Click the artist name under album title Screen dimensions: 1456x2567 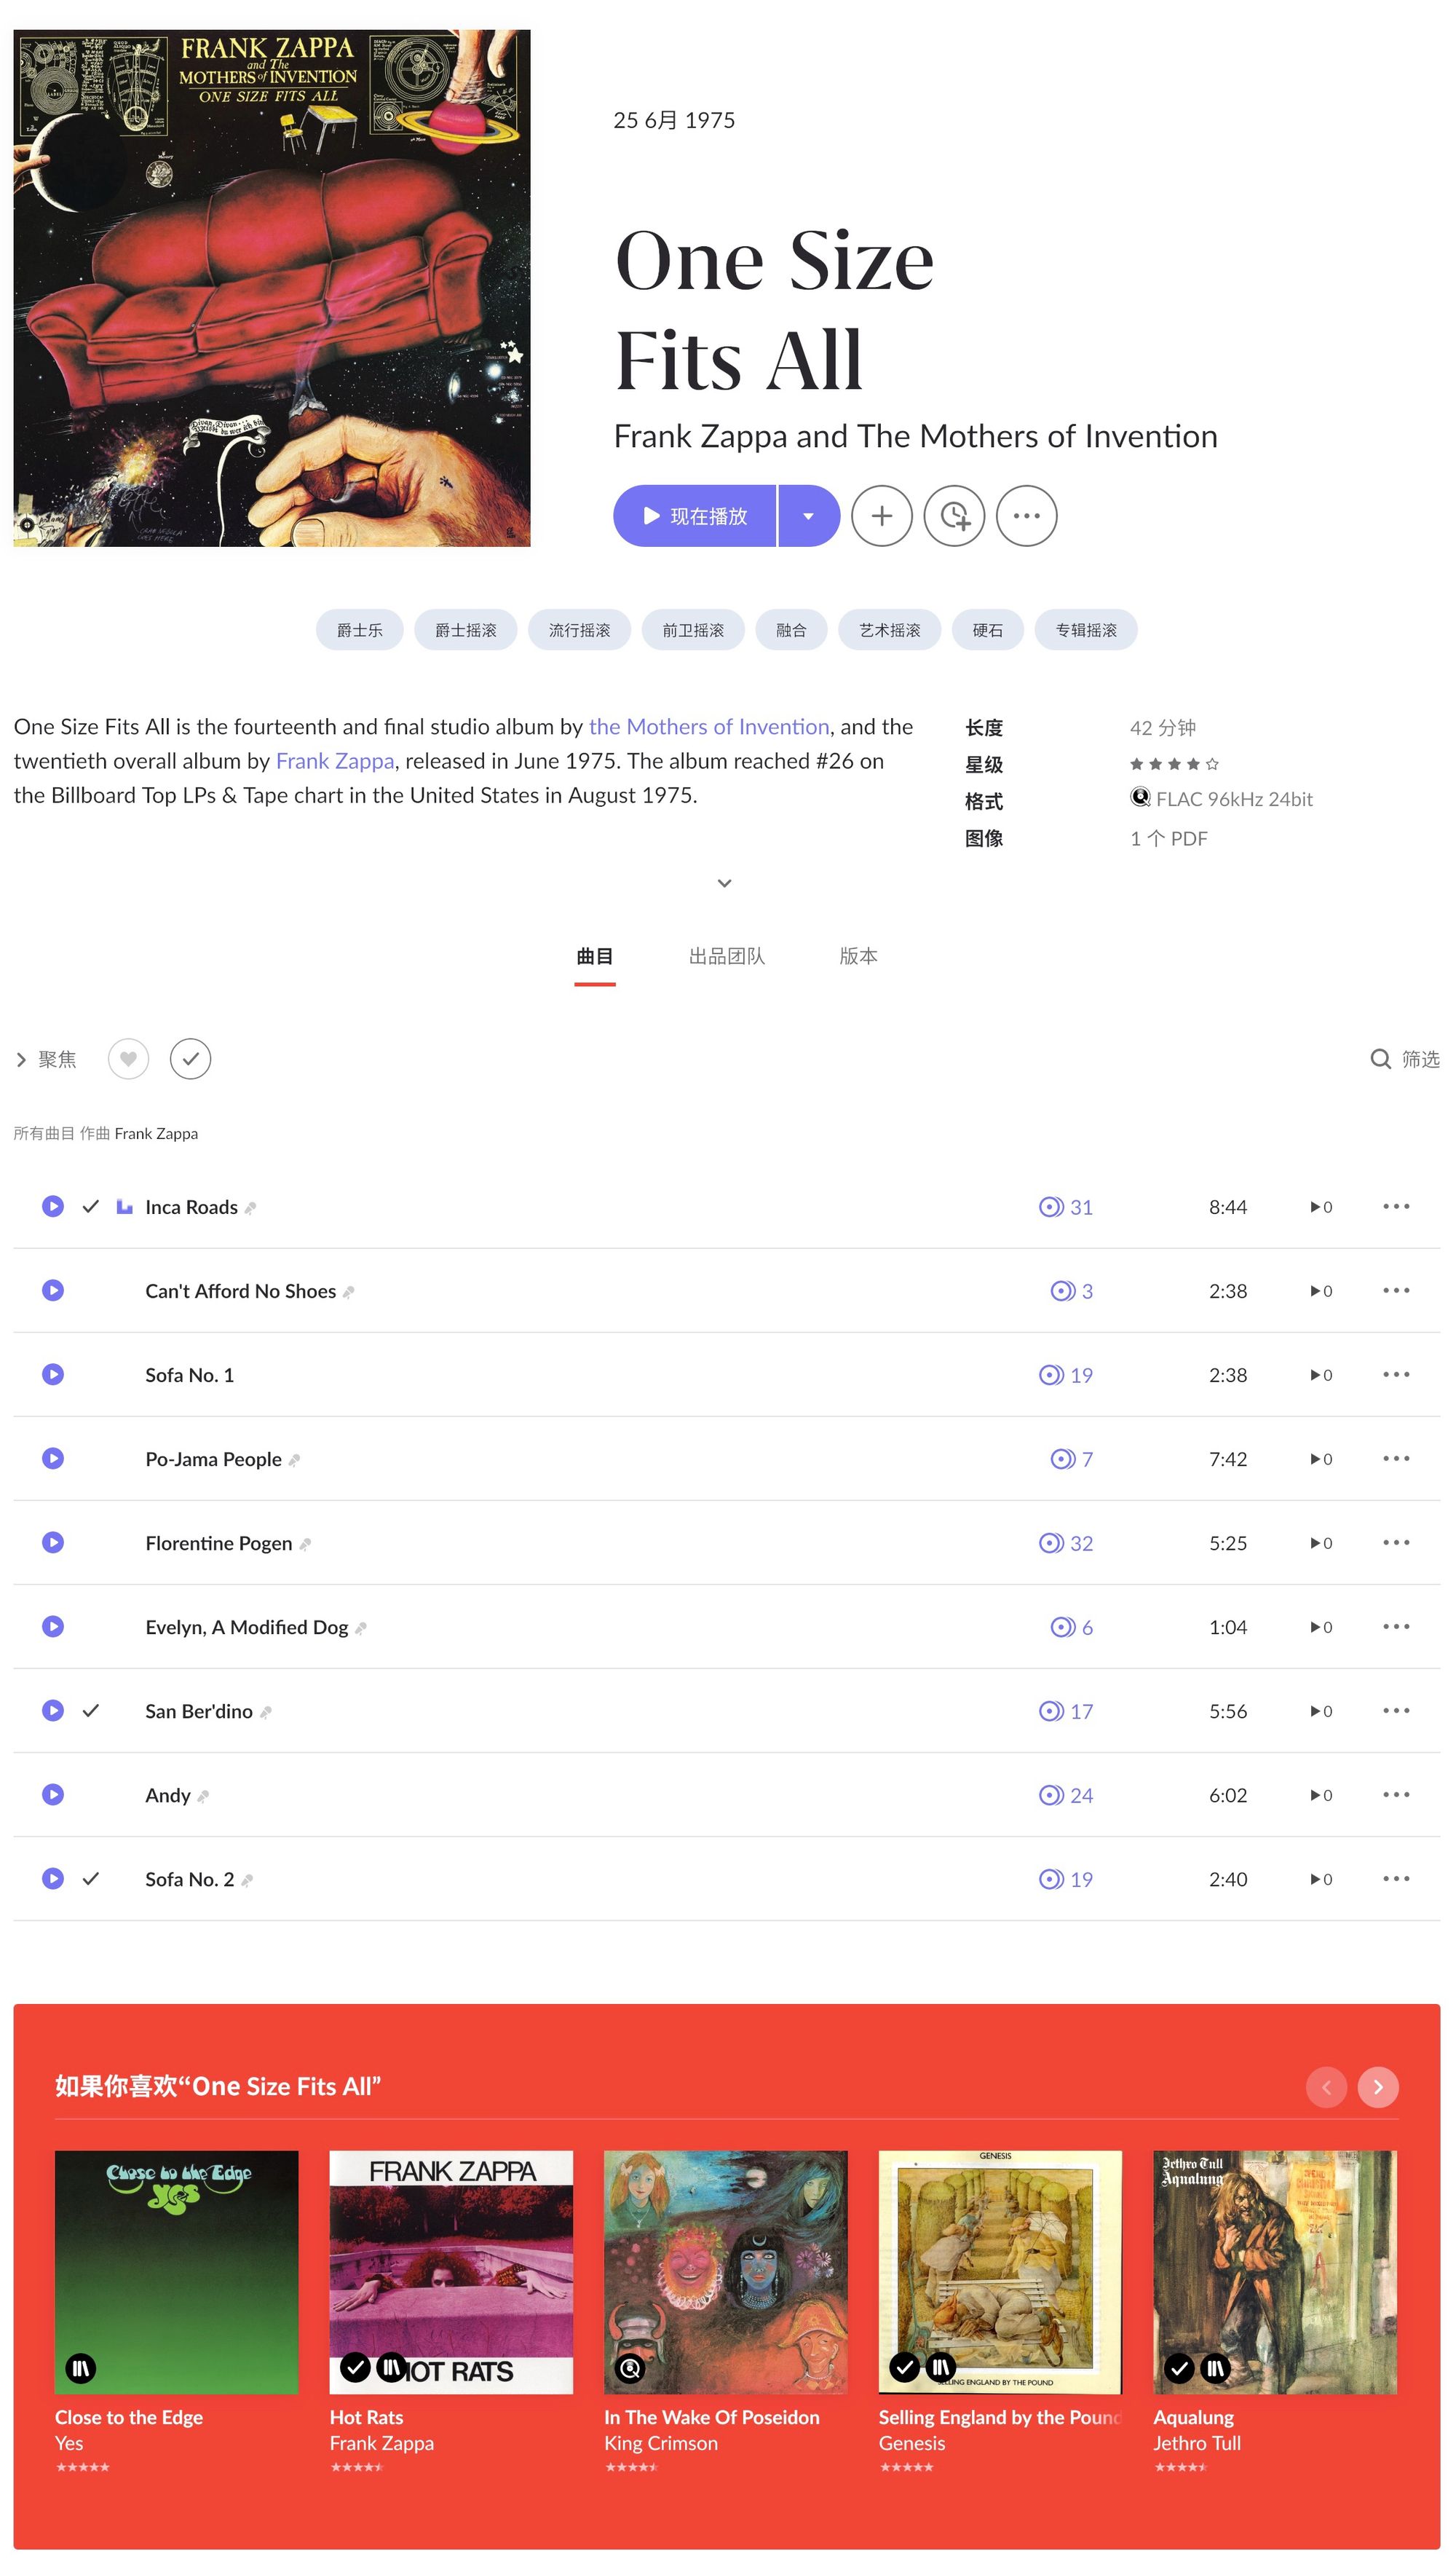click(x=915, y=436)
